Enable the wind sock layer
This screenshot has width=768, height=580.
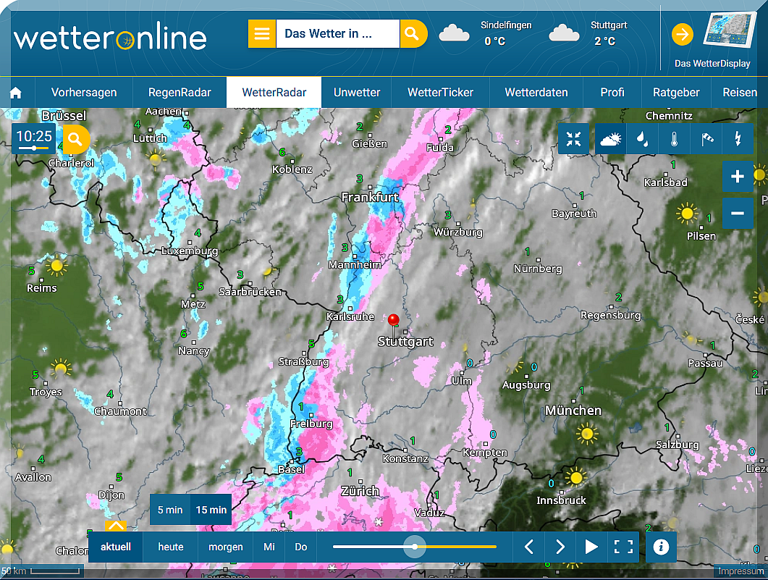tap(706, 138)
